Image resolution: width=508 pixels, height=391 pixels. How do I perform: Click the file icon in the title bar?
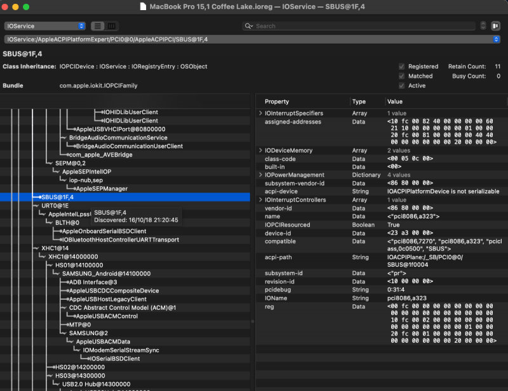pos(144,6)
